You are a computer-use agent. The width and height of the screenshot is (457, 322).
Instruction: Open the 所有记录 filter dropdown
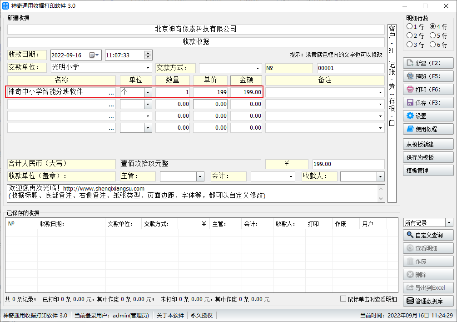click(x=449, y=223)
